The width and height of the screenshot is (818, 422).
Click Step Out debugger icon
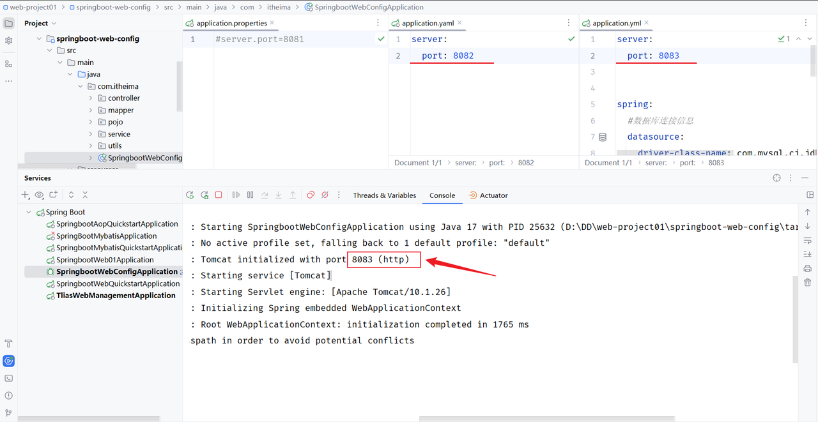293,195
